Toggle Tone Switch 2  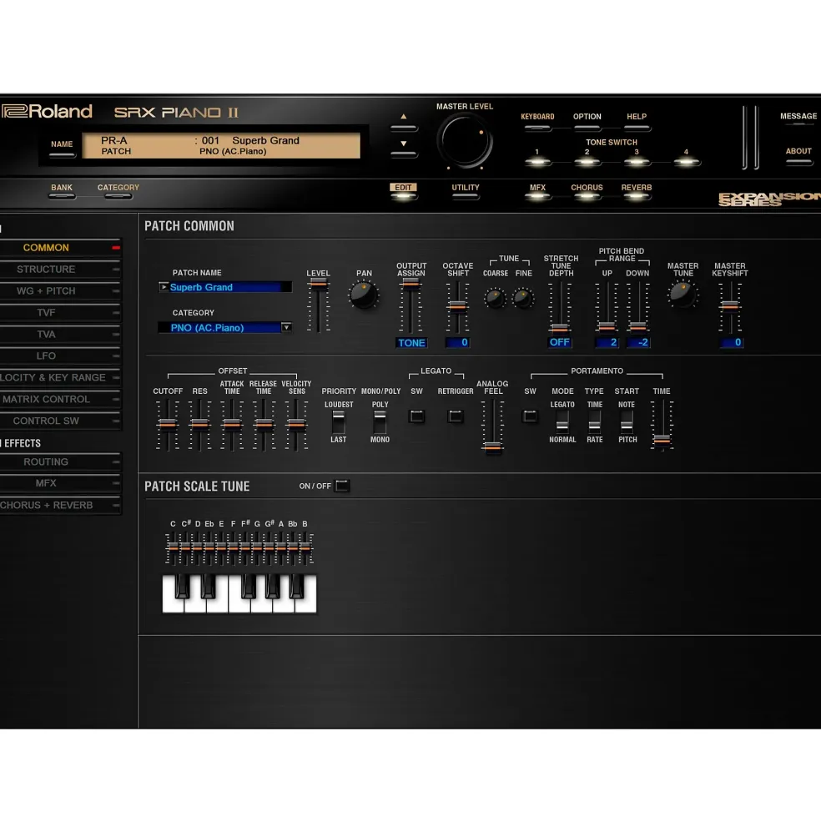pos(587,162)
